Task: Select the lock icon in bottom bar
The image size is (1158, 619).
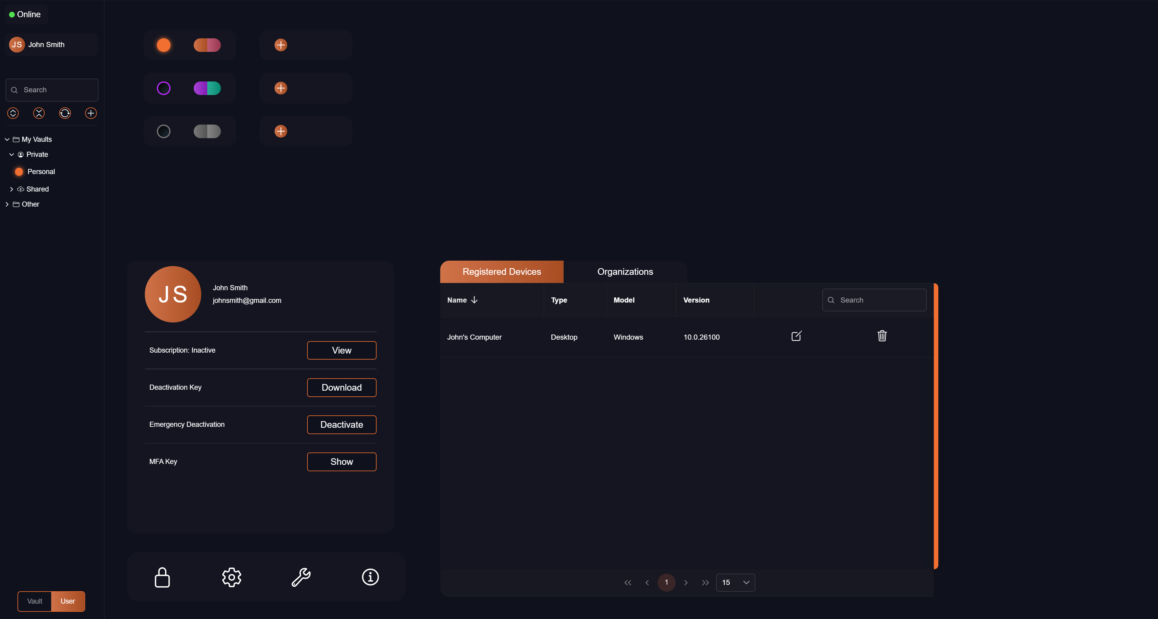Action: 162,577
